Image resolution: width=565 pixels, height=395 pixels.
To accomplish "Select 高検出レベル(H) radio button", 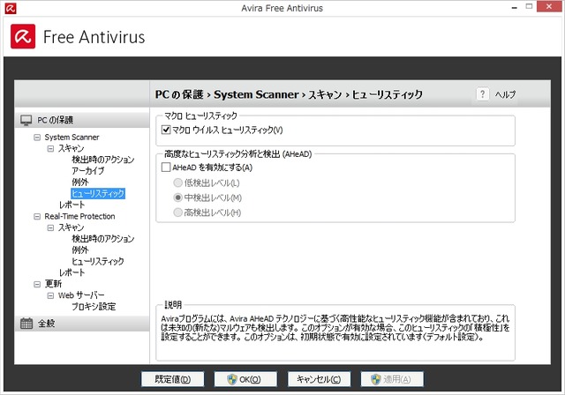I will [x=177, y=212].
